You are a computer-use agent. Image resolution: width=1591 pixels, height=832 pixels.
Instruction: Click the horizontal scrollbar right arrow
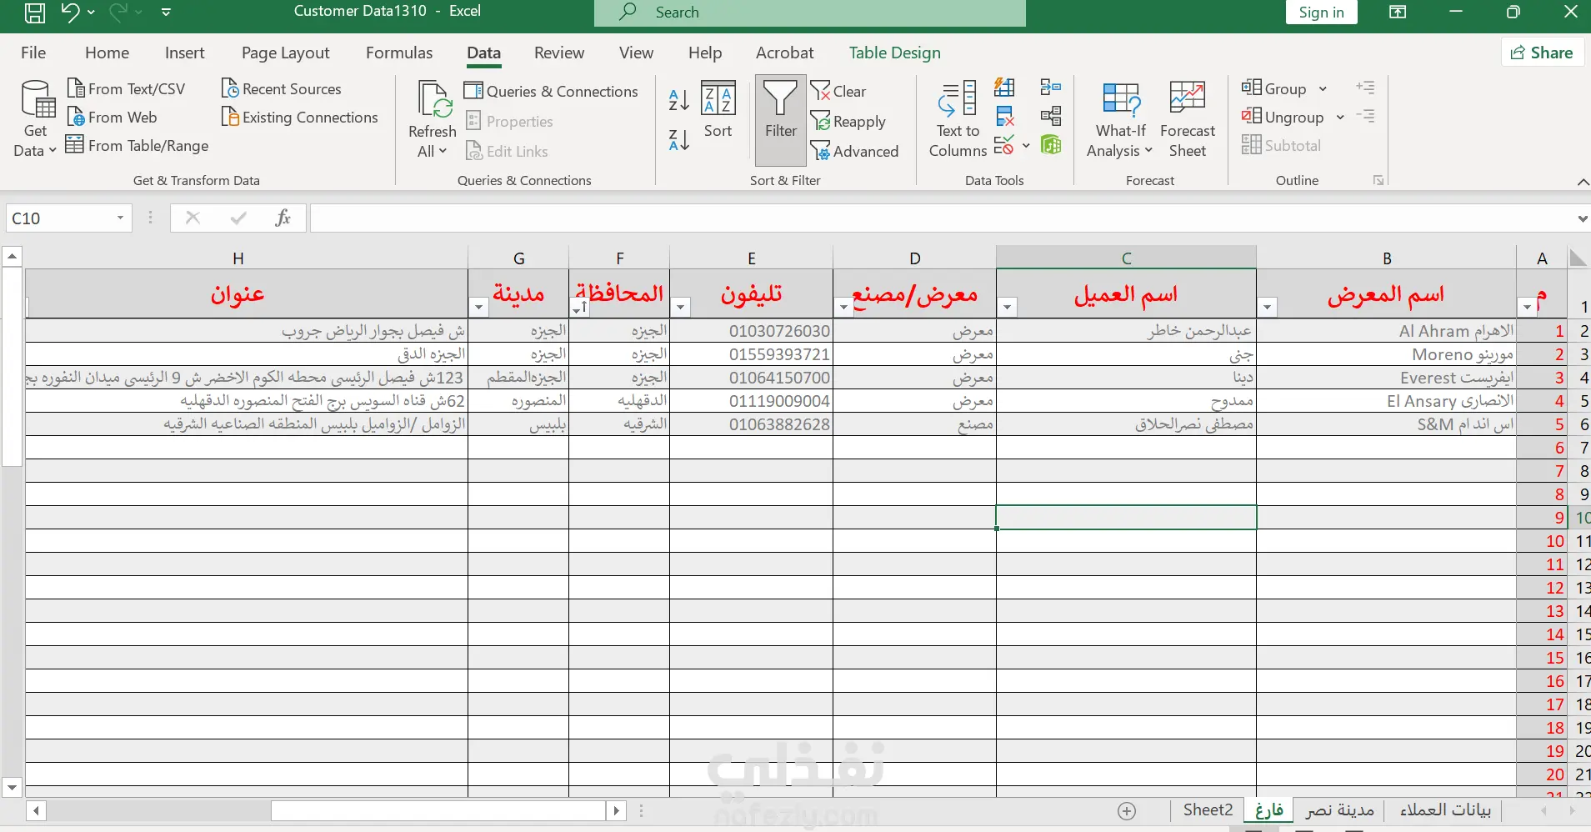(616, 810)
